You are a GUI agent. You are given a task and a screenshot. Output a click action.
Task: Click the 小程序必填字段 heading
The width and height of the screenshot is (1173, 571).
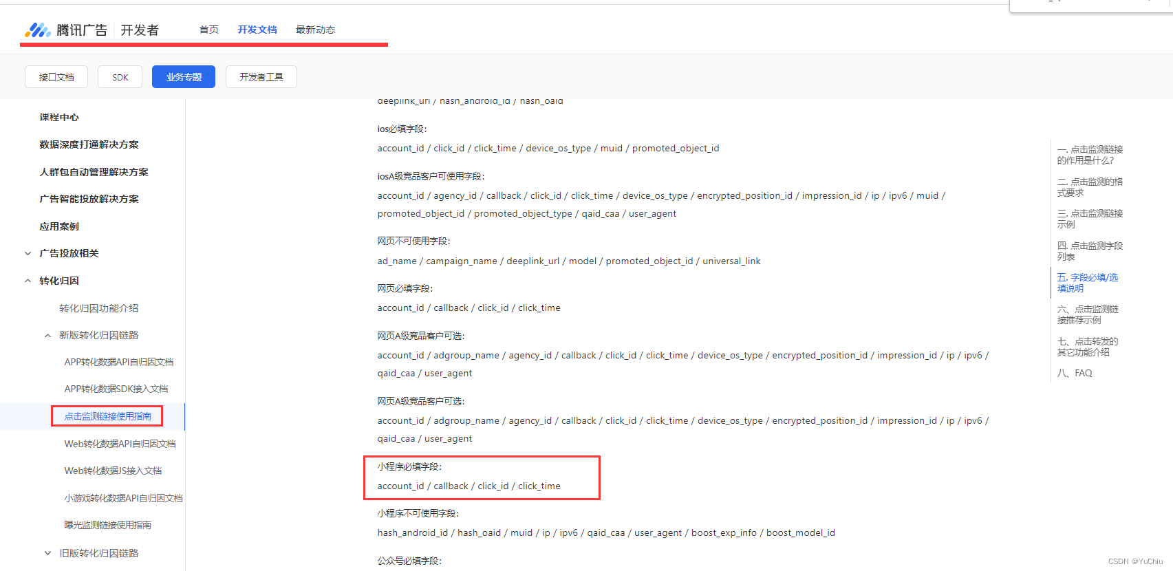[409, 466]
